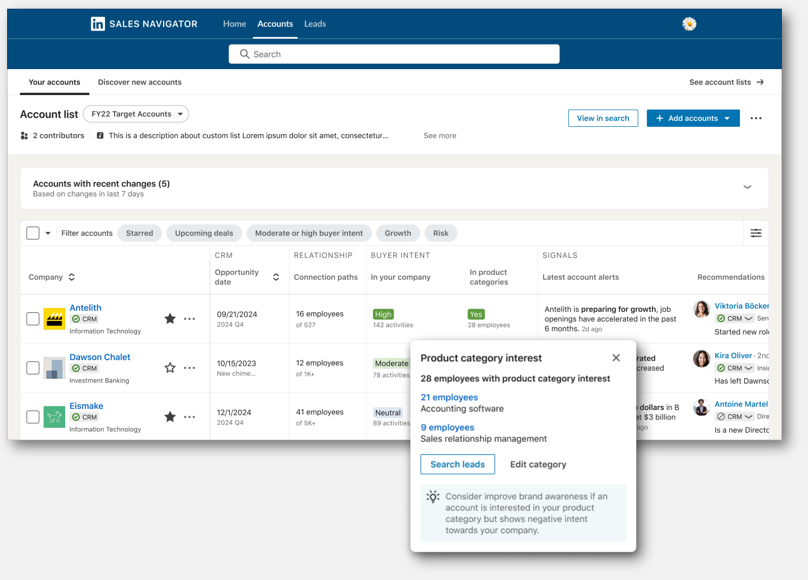808x580 pixels.
Task: Toggle the Upcoming deals filter chip
Action: click(204, 233)
